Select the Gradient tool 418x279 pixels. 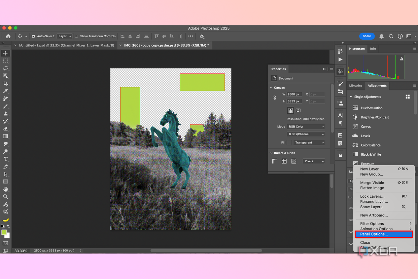[x=5, y=136]
